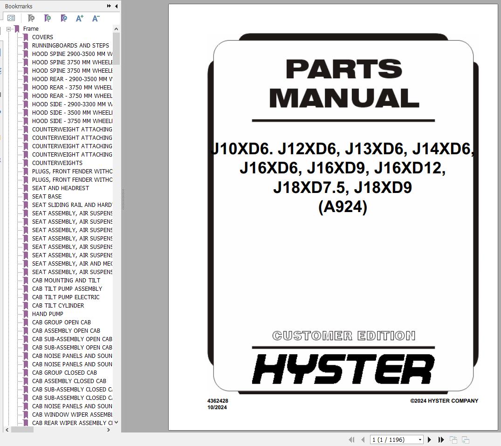The width and height of the screenshot is (501, 446).
Task: Click the bookmarks vertical scrollbar thumb
Action: 117,48
